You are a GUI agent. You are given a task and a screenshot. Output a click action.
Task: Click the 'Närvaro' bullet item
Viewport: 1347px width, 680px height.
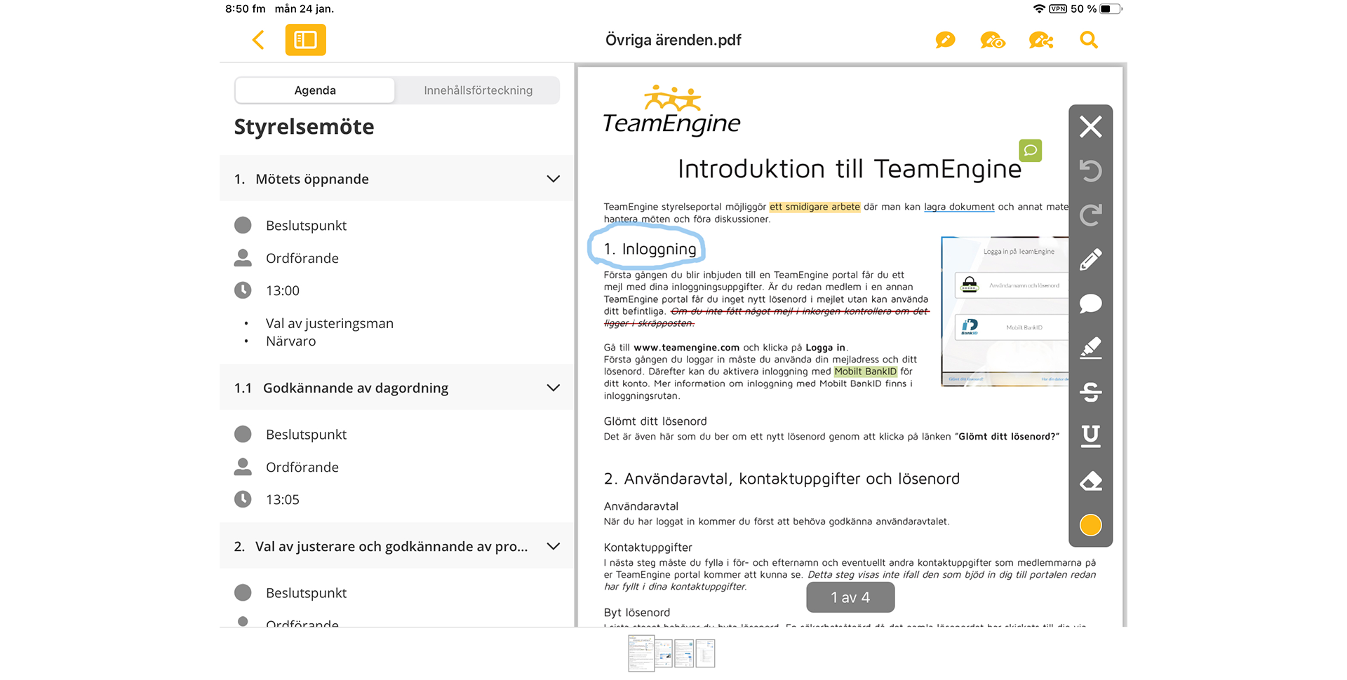coord(290,341)
